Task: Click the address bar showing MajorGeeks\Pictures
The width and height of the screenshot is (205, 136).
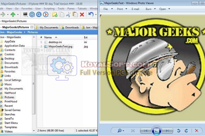Action: (48, 21)
